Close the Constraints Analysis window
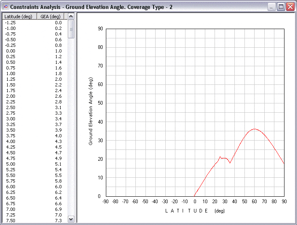Viewport: 297px width, 225px height. coord(290,7)
